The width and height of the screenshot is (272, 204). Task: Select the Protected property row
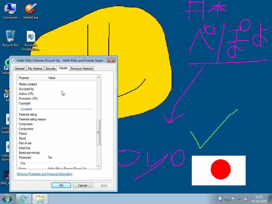point(57,158)
